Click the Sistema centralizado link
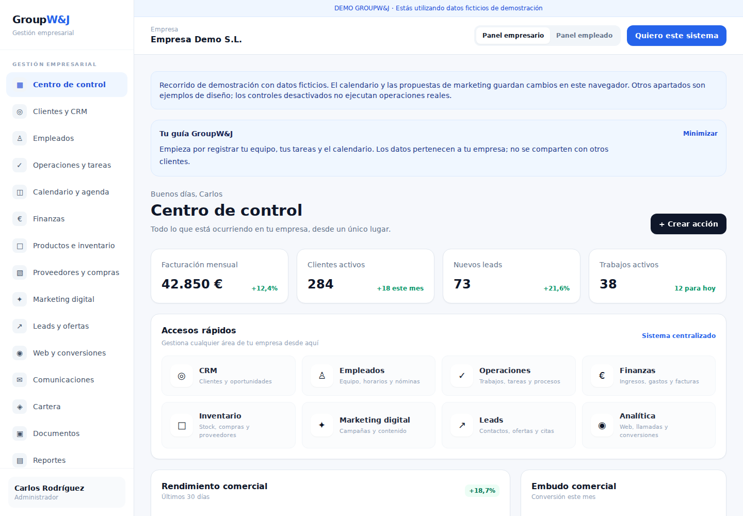This screenshot has width=743, height=516. [679, 335]
